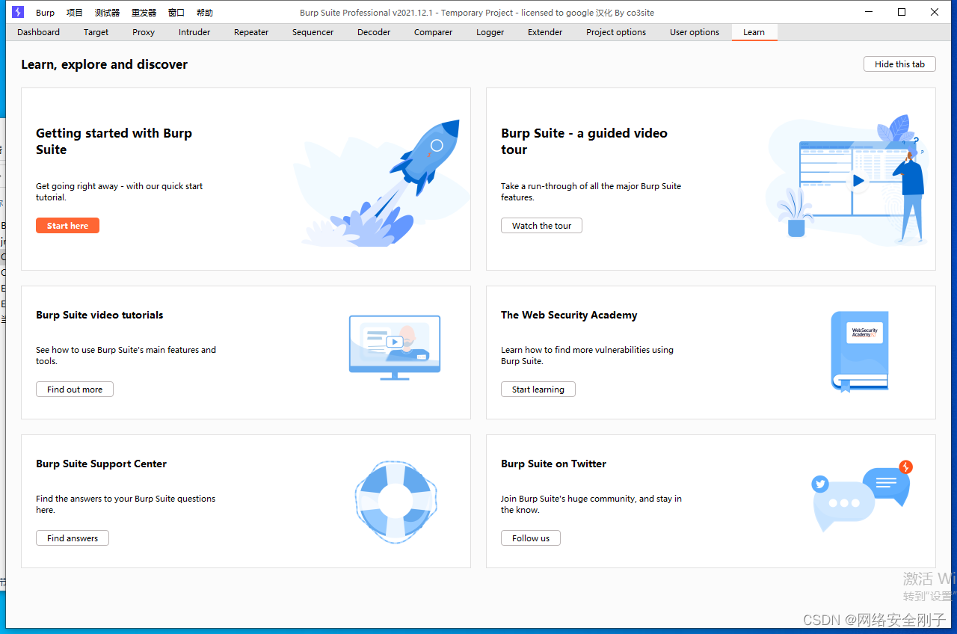Switch to the Intruder tab
957x634 pixels.
click(x=194, y=32)
